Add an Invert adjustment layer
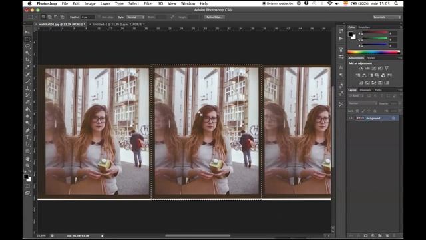This screenshot has height=240, width=426. coord(361,83)
